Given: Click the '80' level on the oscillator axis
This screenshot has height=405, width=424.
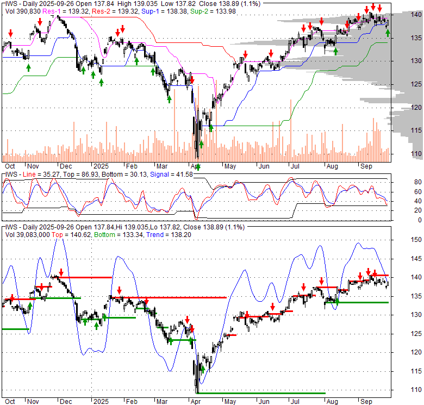Looking at the screenshot, I should tap(418, 182).
